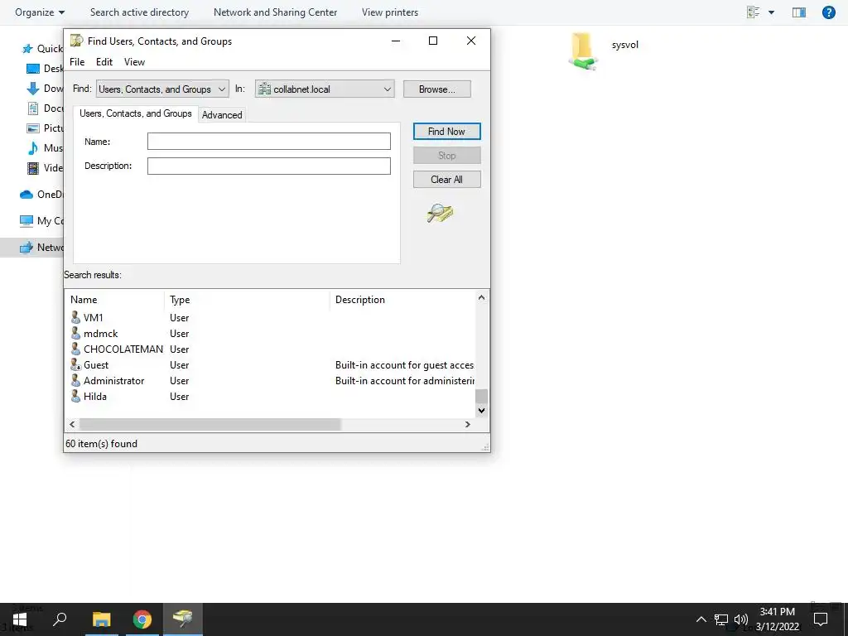Click the volume speaker tray icon
Screen dimensions: 848x636
(741, 619)
